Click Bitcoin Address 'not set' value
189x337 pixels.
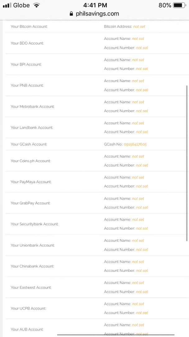coord(139,27)
